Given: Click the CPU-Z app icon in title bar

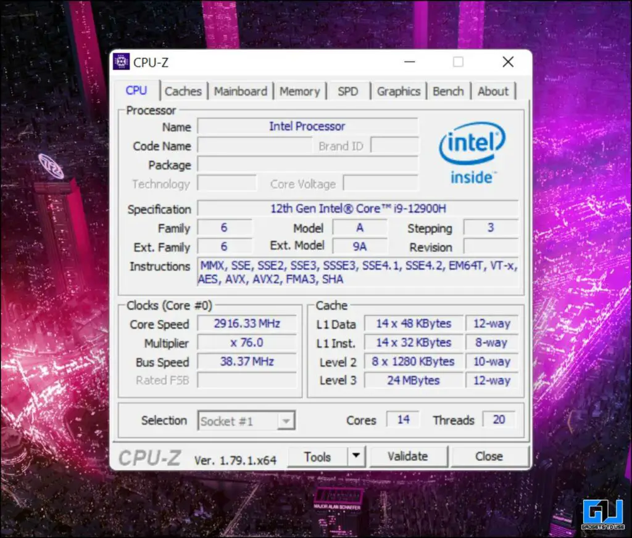Looking at the screenshot, I should 121,62.
